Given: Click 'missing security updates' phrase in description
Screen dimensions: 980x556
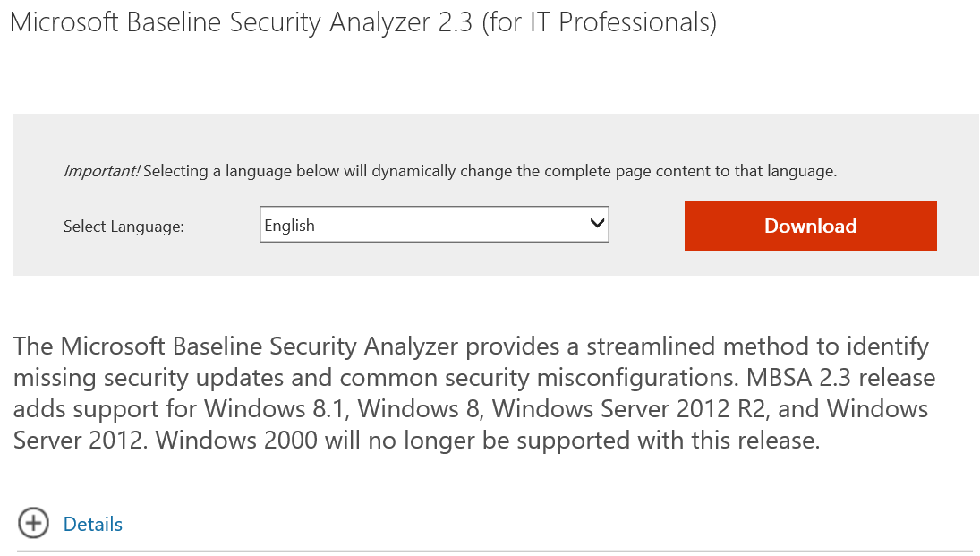Looking at the screenshot, I should 173,379.
